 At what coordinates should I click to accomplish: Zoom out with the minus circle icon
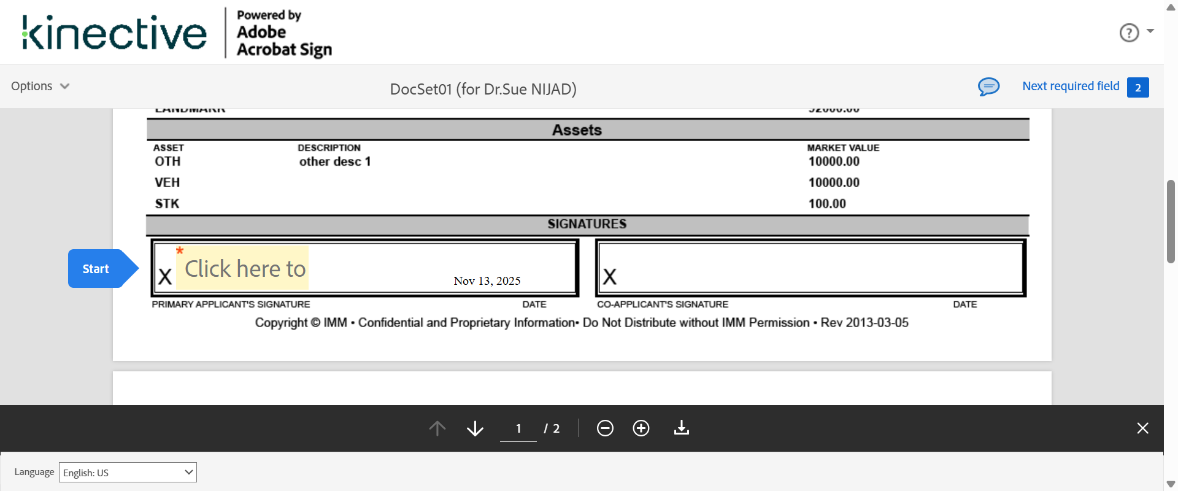coord(605,428)
